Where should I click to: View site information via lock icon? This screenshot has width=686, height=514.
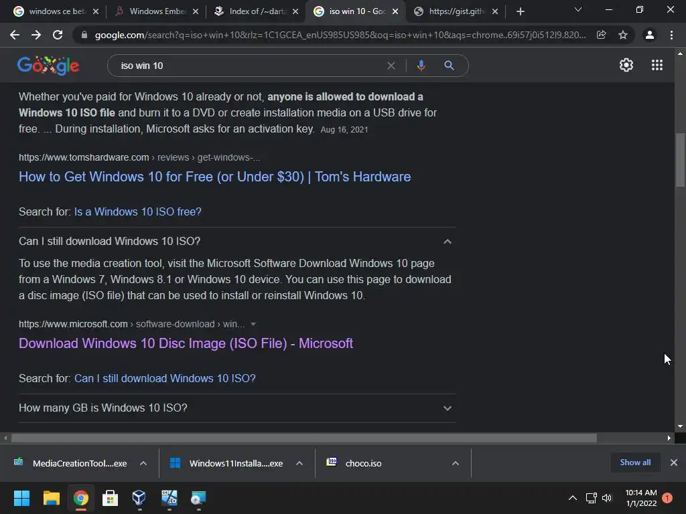(x=84, y=35)
